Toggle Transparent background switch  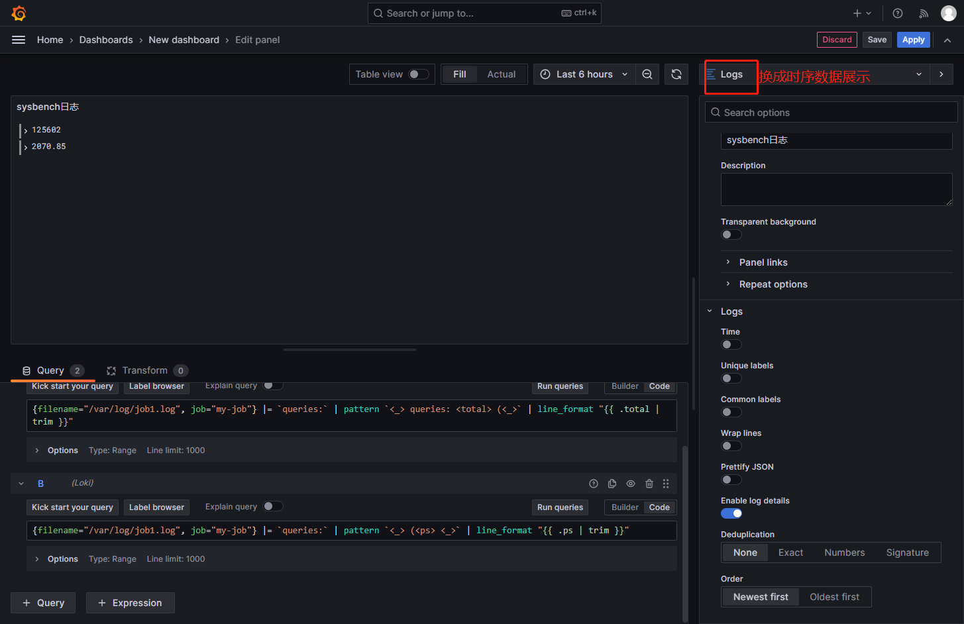731,234
